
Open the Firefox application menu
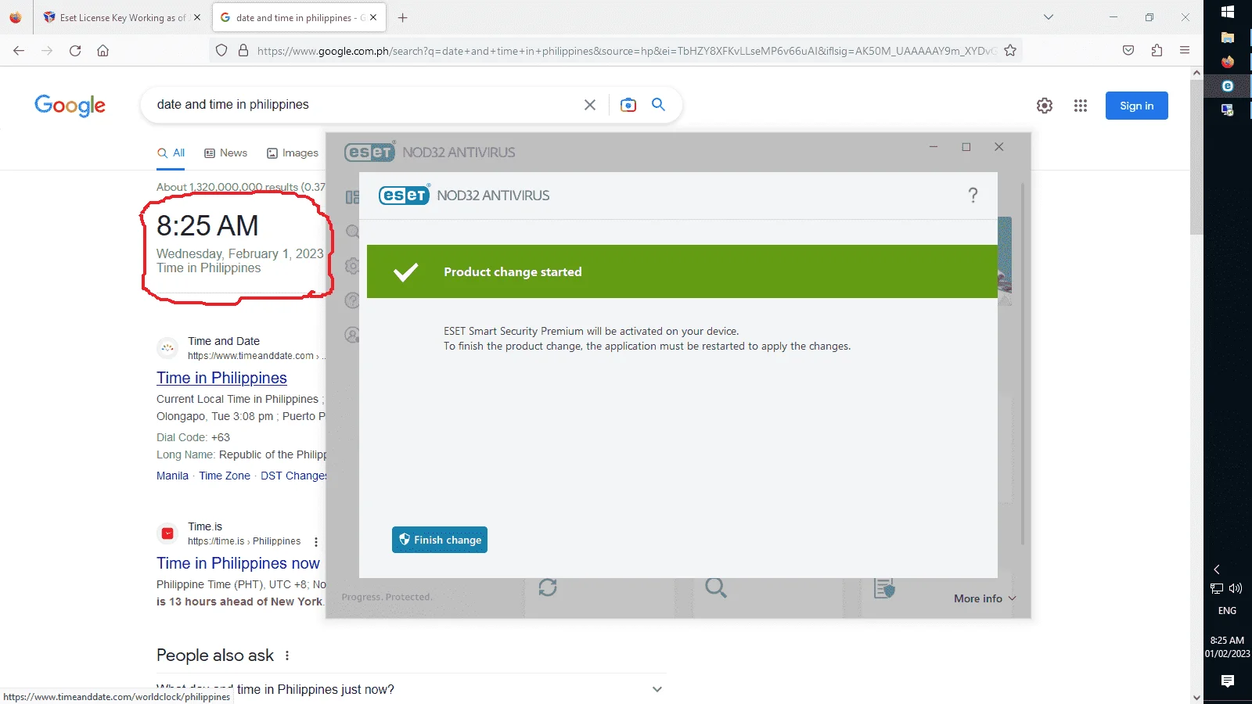pos(1185,51)
